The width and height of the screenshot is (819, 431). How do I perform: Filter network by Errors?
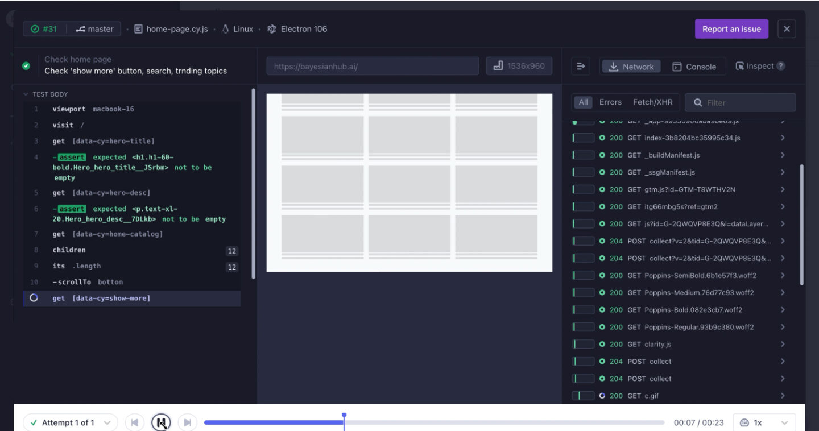(x=610, y=102)
